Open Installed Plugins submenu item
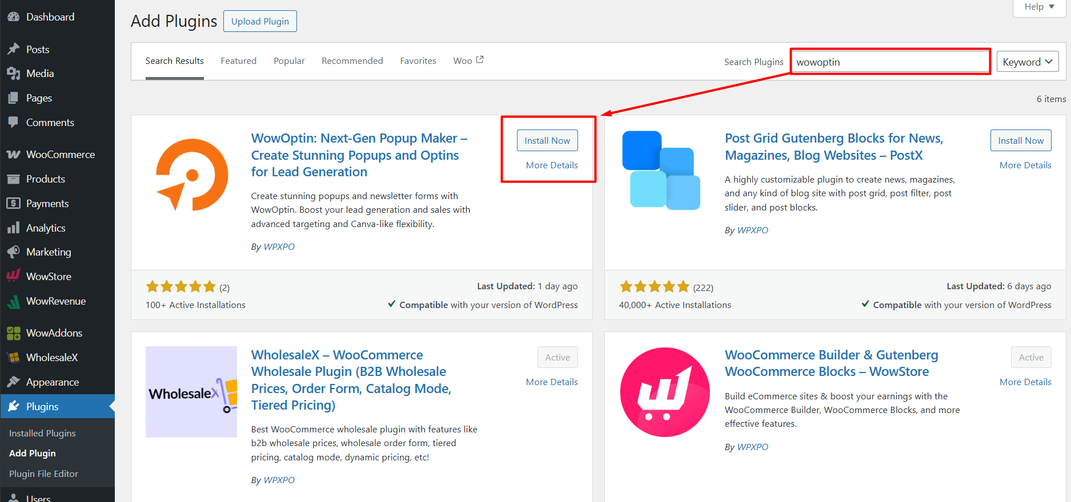This screenshot has height=502, width=1071. click(42, 434)
